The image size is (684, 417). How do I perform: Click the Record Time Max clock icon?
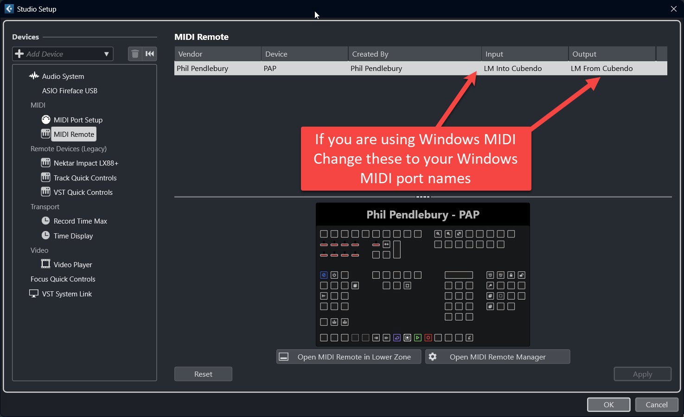[x=45, y=221]
